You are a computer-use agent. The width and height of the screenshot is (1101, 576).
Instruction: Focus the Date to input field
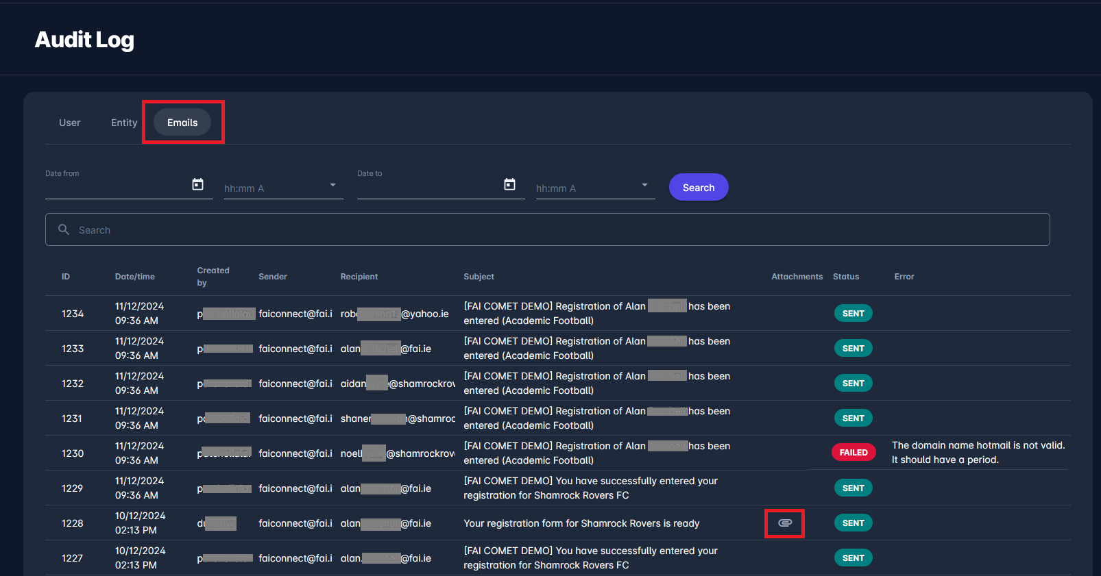(x=428, y=187)
